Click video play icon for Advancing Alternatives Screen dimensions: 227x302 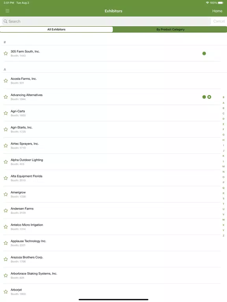click(x=209, y=97)
